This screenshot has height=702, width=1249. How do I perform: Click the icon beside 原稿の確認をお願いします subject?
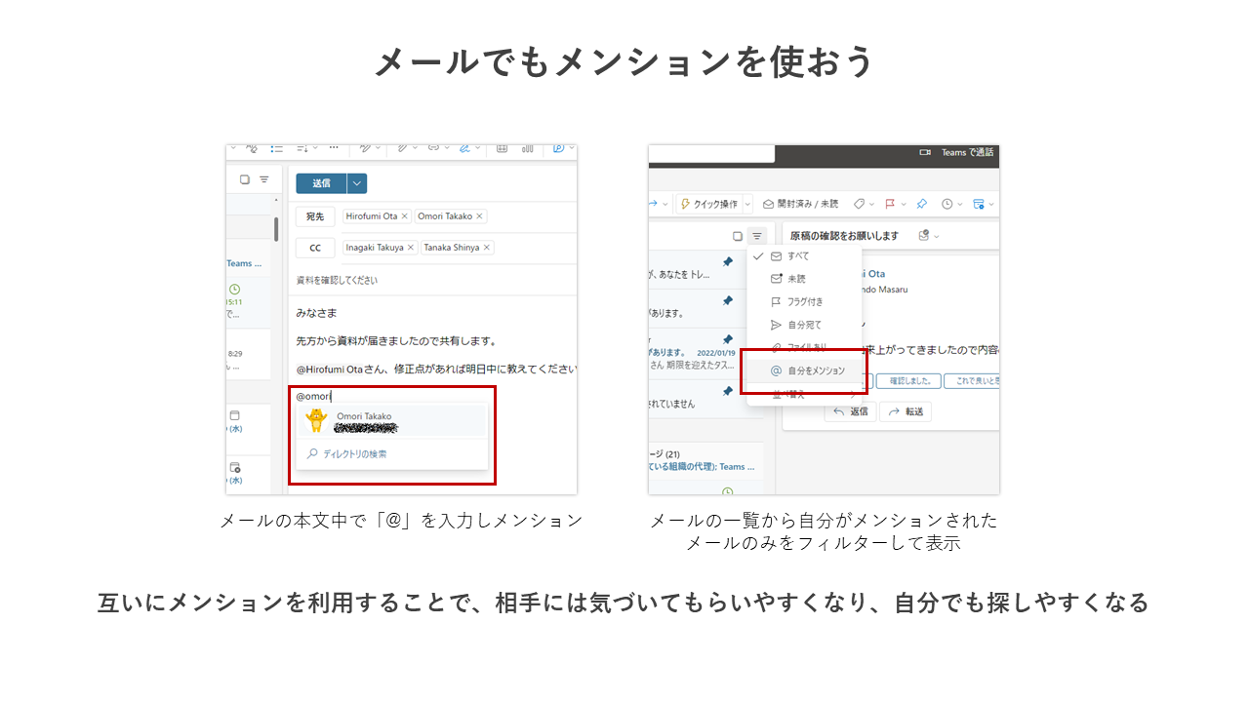[x=924, y=236]
